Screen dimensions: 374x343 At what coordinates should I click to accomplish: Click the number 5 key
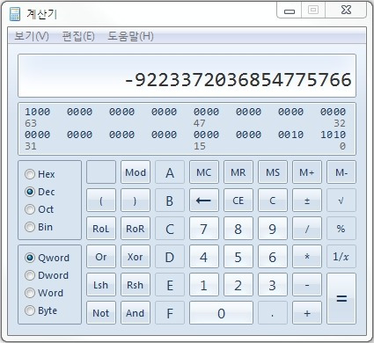[x=238, y=257]
